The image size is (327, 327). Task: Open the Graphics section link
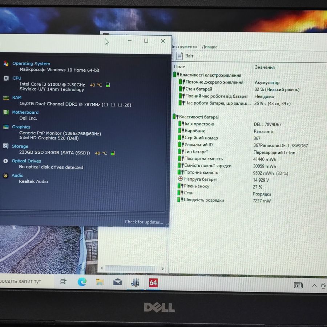(21, 127)
